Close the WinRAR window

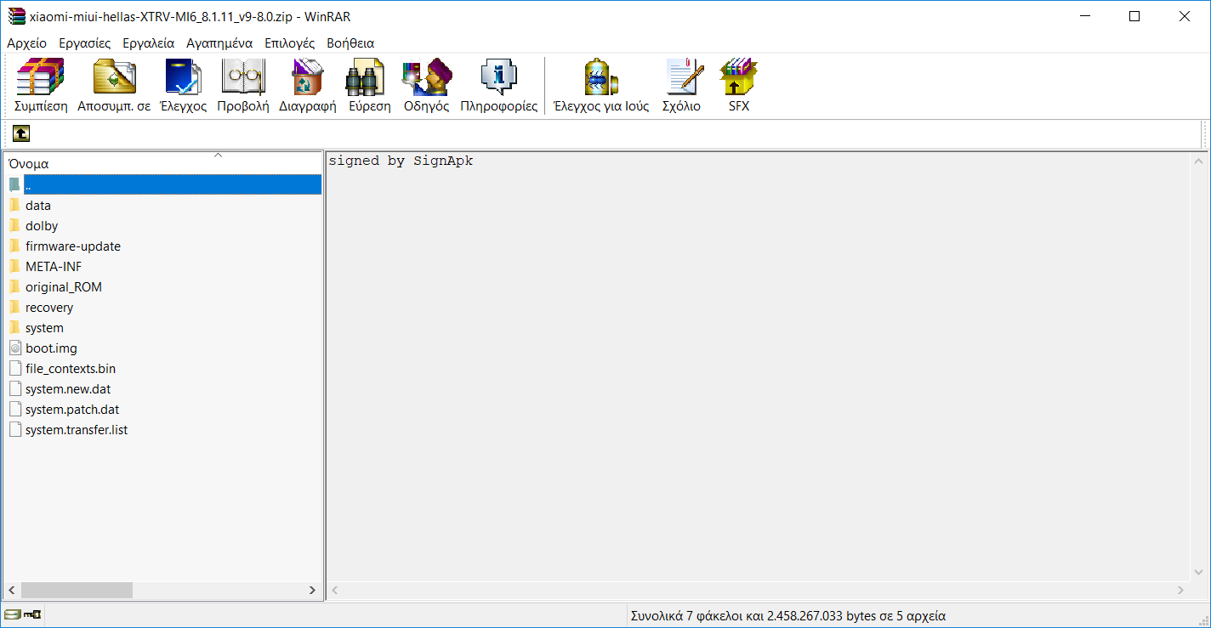coord(1184,16)
